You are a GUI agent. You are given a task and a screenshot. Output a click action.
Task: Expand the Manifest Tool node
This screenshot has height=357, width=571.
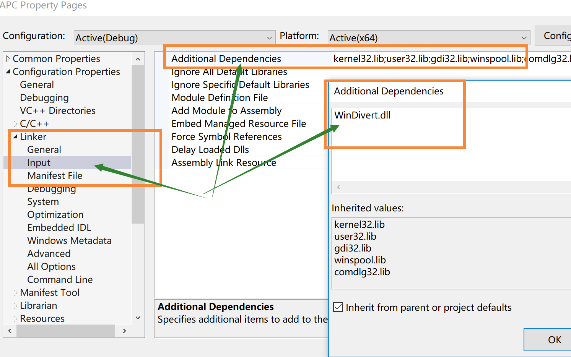pyautogui.click(x=15, y=292)
